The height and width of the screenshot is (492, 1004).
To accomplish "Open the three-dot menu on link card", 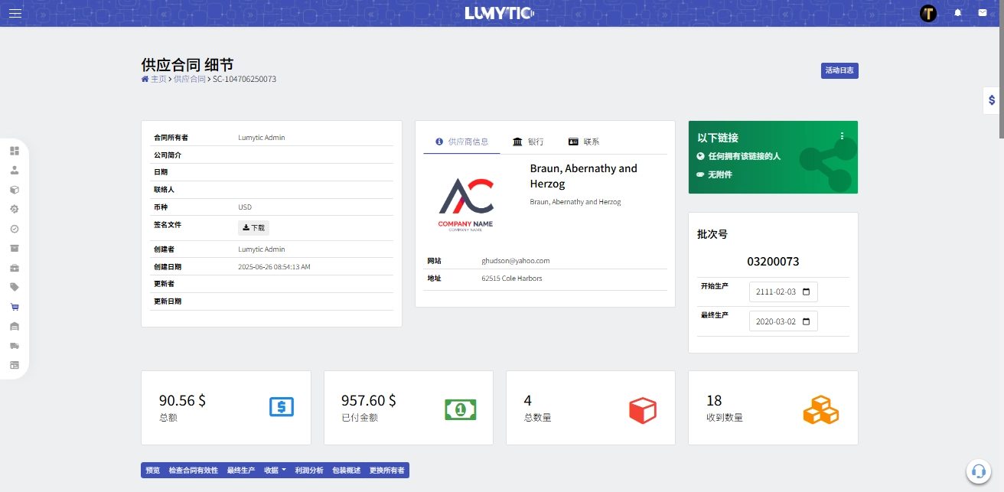I will 842,136.
